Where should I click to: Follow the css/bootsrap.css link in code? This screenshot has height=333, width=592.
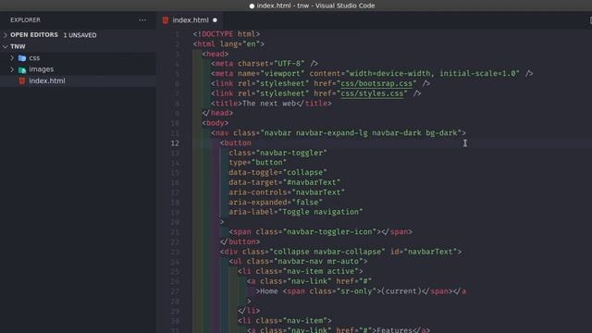[x=376, y=83]
